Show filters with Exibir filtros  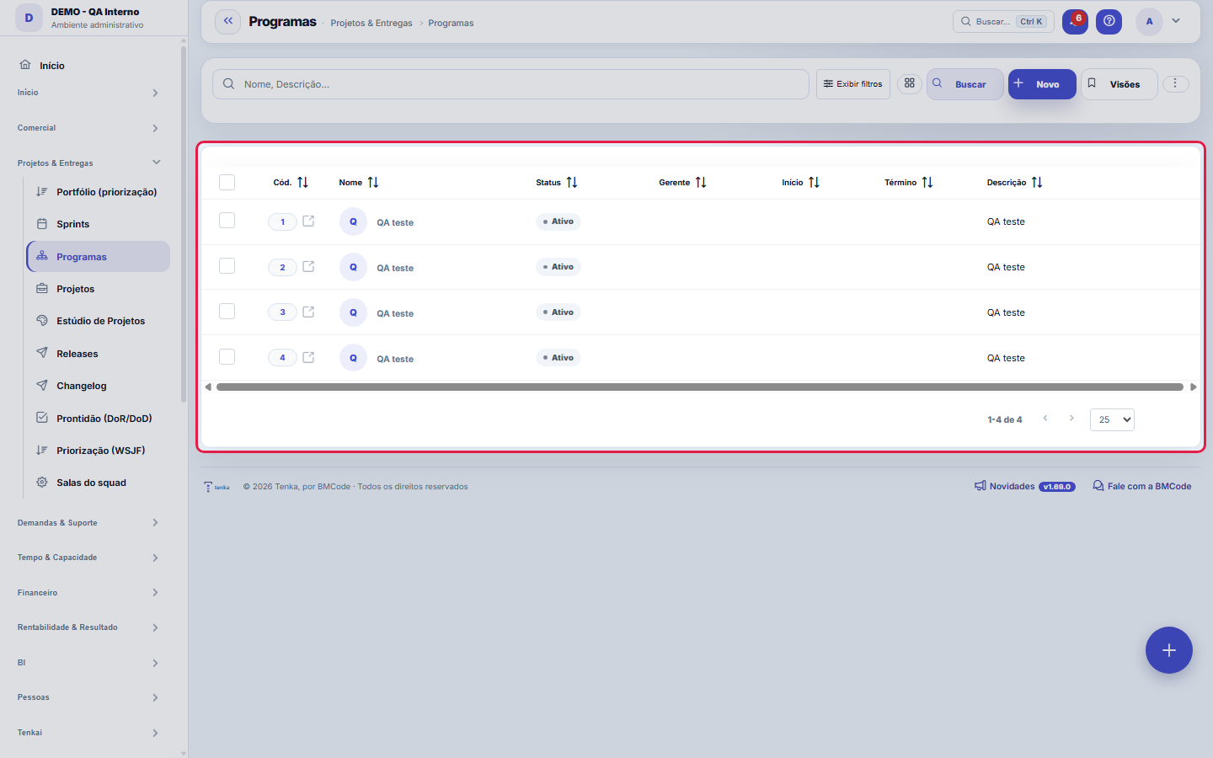pyautogui.click(x=852, y=84)
